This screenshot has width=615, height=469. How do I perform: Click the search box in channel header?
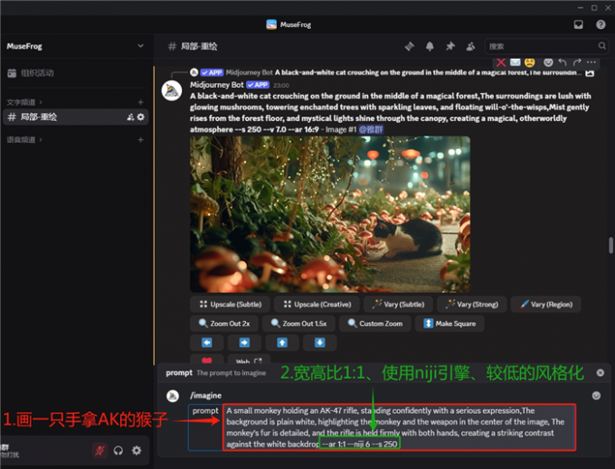coord(546,46)
